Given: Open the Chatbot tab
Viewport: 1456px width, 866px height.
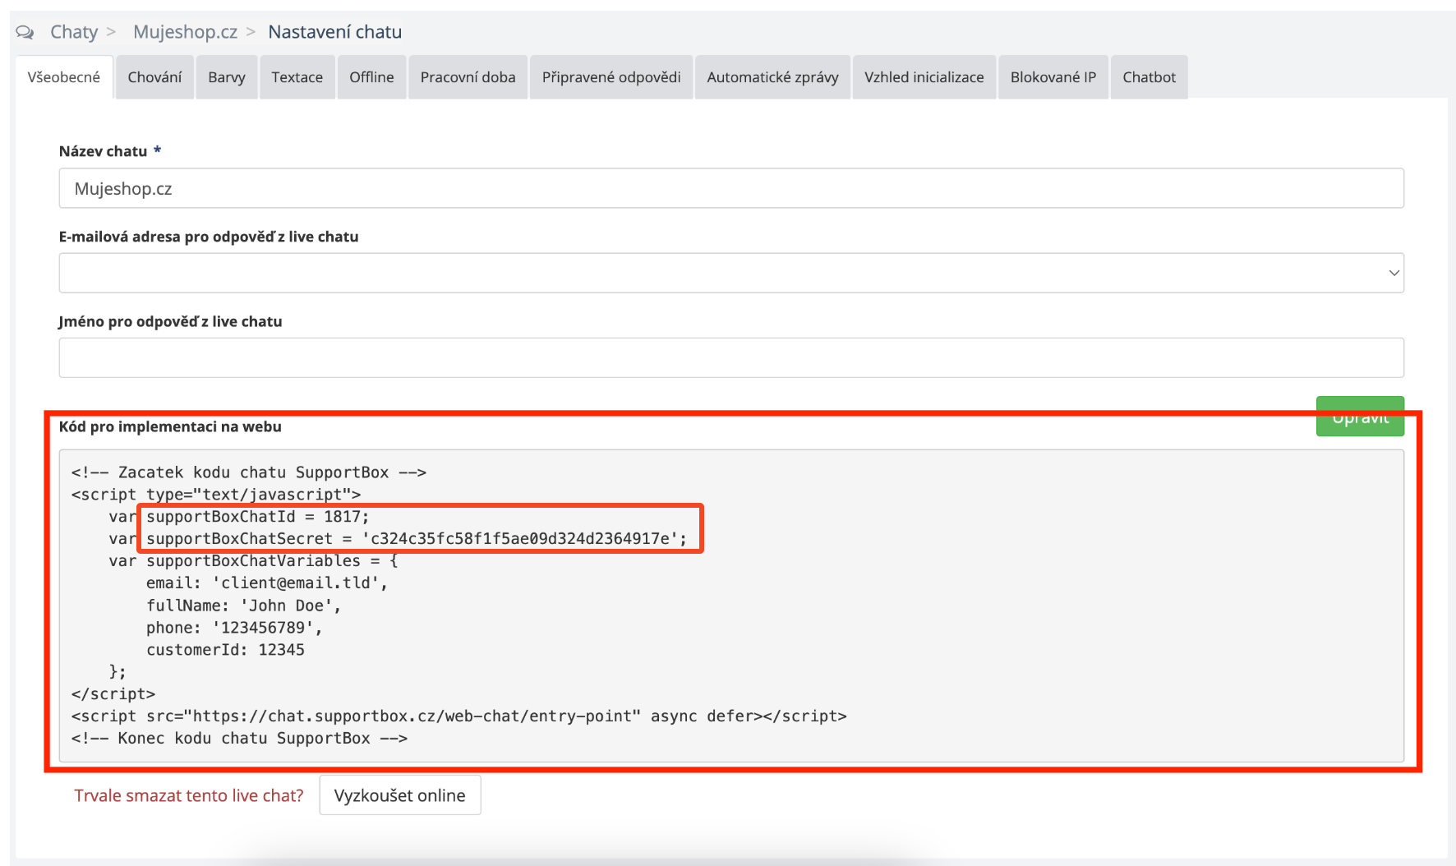Looking at the screenshot, I should point(1150,77).
